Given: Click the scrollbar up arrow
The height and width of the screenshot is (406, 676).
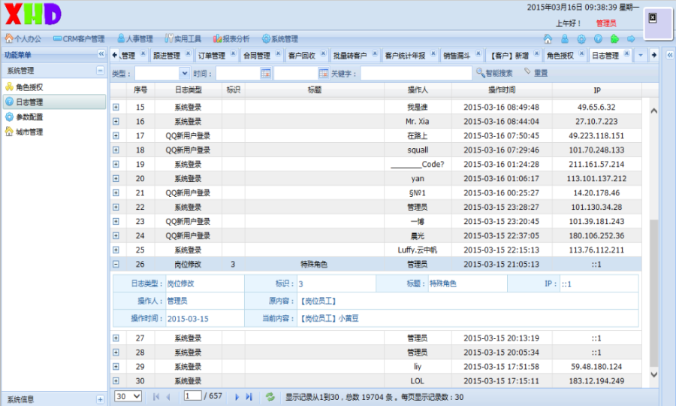Looking at the screenshot, I should [654, 111].
